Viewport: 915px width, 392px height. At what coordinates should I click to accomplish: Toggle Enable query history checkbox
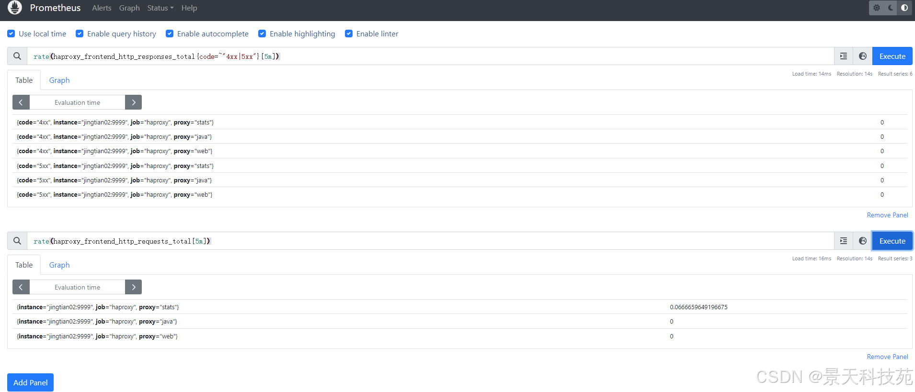coord(80,34)
